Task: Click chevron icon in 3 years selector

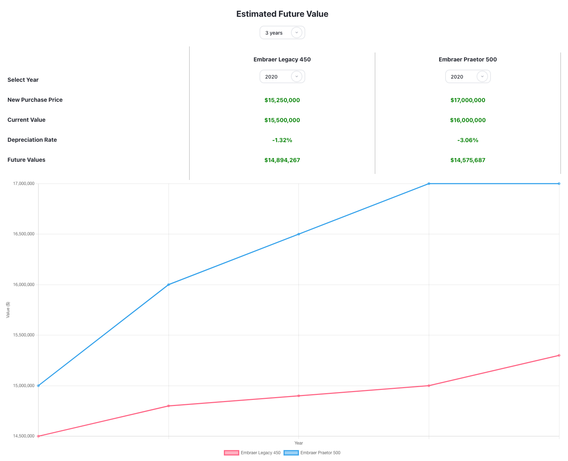Action: pyautogui.click(x=297, y=32)
